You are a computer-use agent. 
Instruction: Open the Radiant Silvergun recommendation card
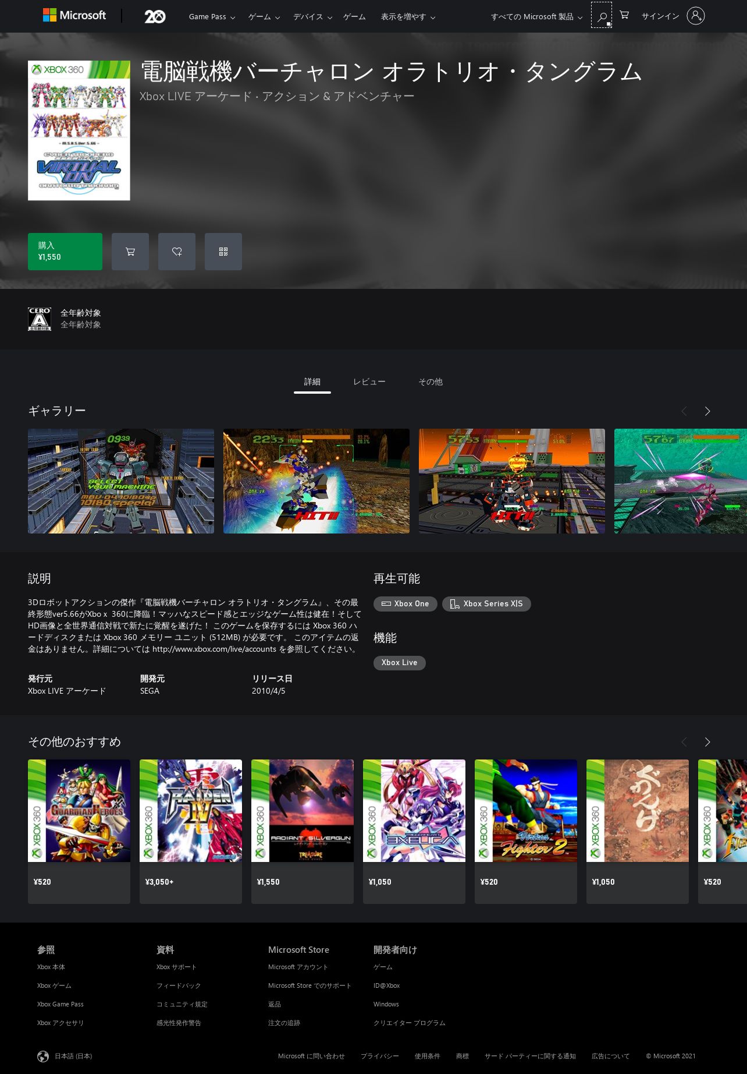[303, 832]
